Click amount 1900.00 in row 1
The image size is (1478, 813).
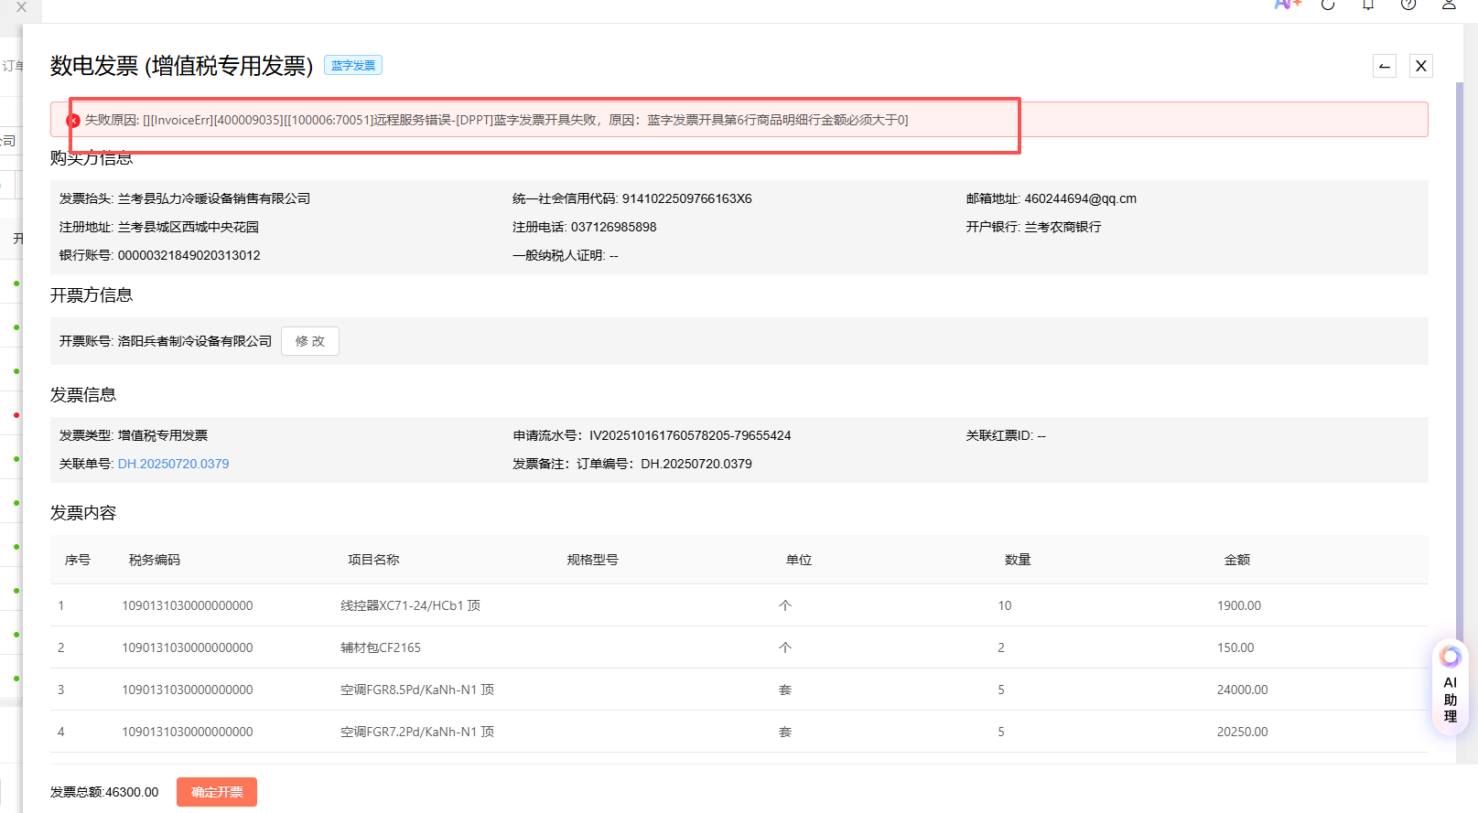point(1239,605)
